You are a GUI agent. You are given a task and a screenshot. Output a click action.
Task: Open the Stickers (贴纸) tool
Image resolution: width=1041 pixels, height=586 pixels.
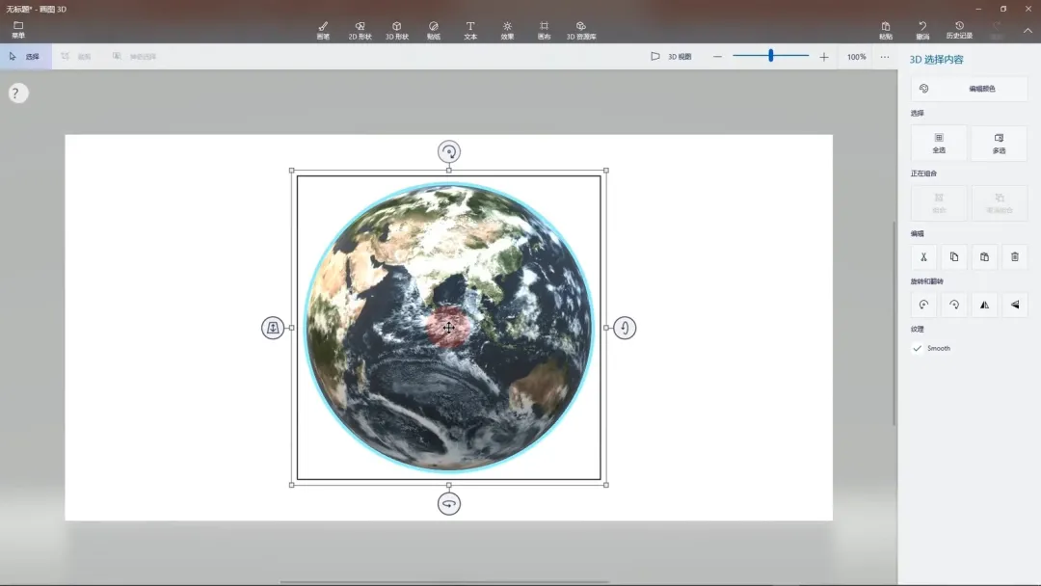click(433, 30)
